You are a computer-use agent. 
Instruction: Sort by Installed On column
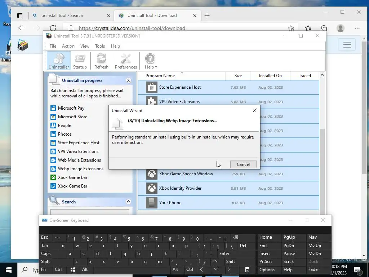click(x=270, y=76)
